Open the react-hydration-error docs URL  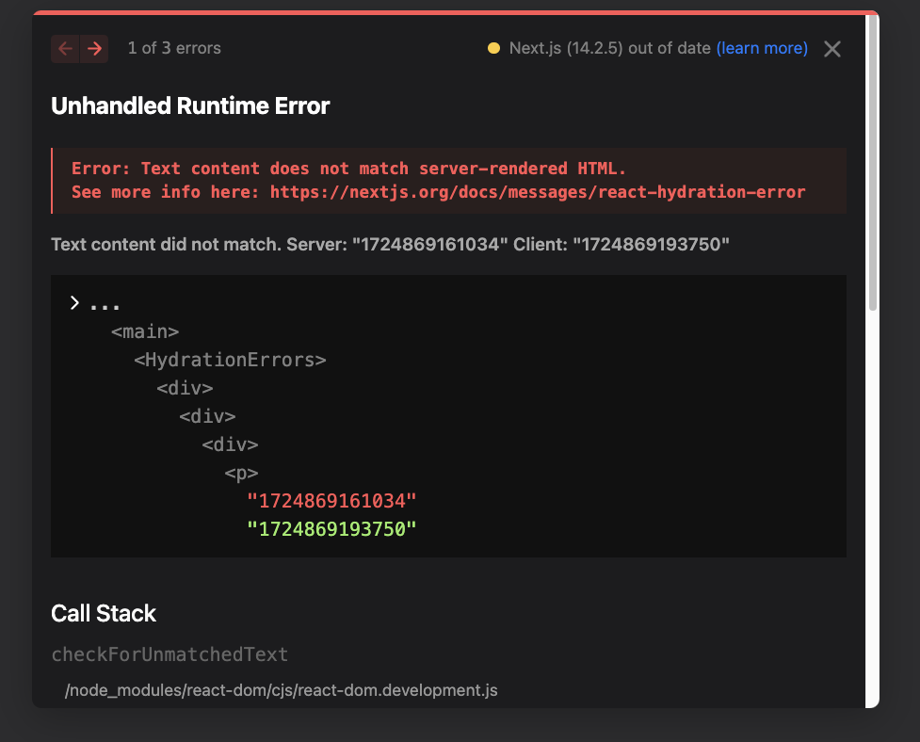tap(538, 192)
